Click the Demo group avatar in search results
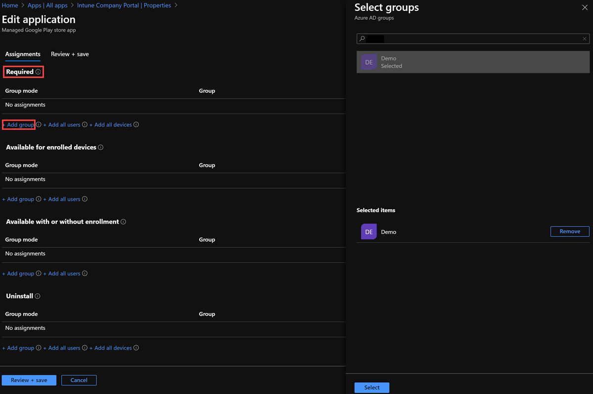The height and width of the screenshot is (394, 593). 369,62
